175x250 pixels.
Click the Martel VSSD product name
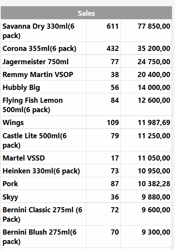[x=24, y=158]
